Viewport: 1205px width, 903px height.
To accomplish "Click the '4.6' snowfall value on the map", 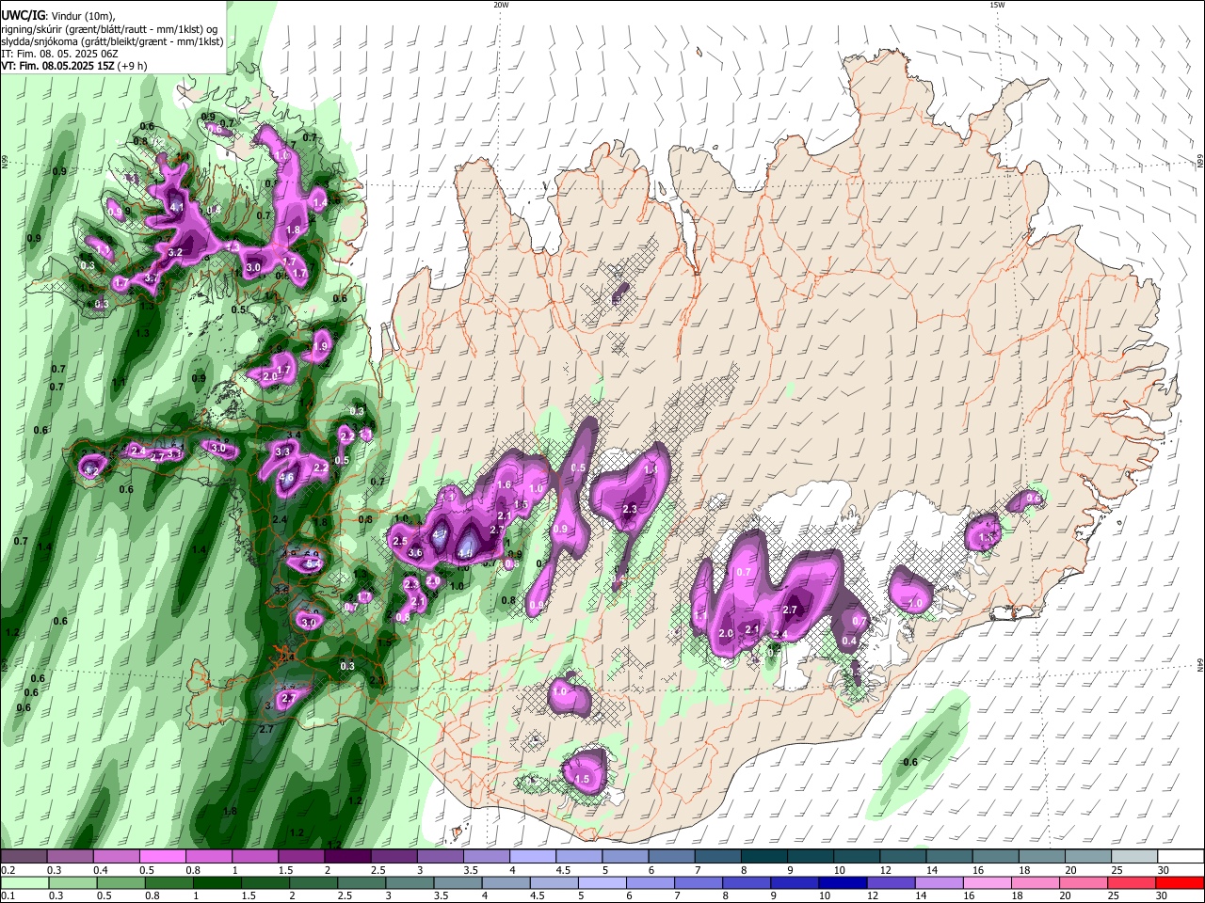I will pyautogui.click(x=287, y=477).
